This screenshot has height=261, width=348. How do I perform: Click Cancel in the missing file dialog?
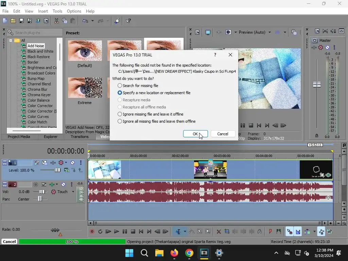point(223,134)
